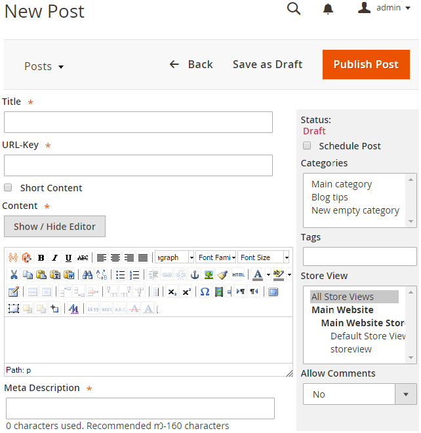Image resolution: width=421 pixels, height=433 pixels.
Task: Enable the Schedule Post checkbox
Action: (x=306, y=145)
